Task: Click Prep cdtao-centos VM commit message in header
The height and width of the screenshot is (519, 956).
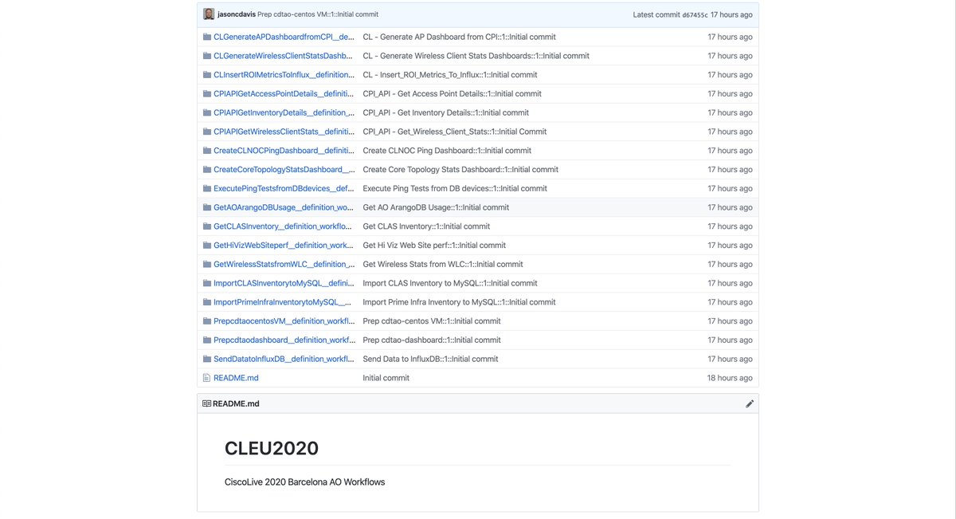Action: pos(318,14)
